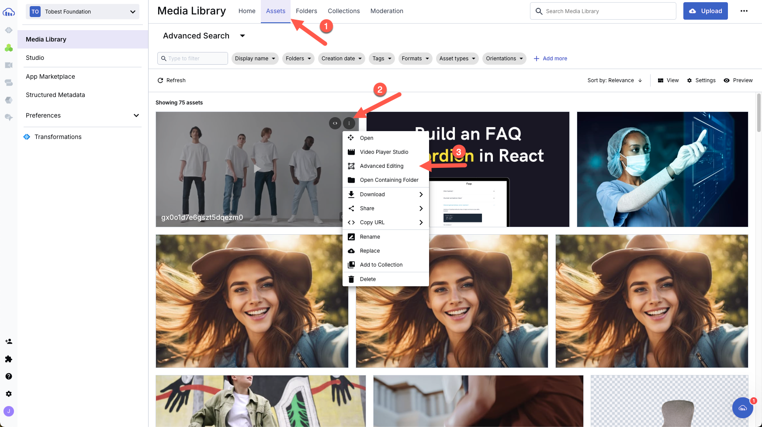Screen dimensions: 762x427
Task: Open the Folders filter dropdown
Action: [x=298, y=59]
